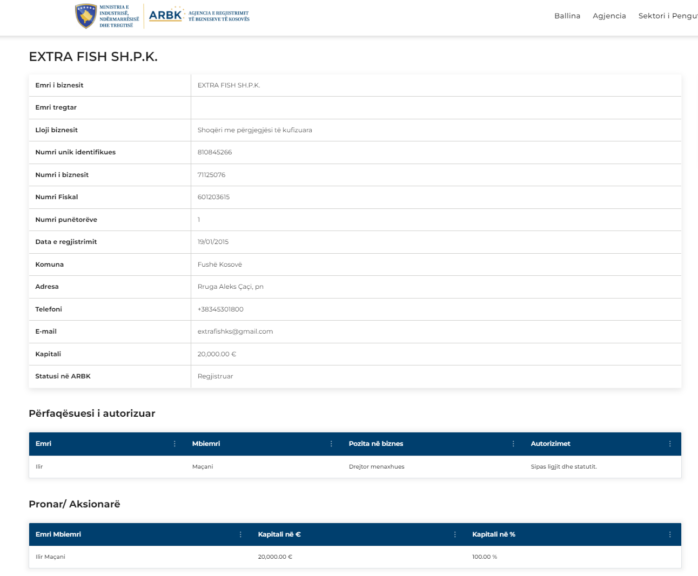Click capital value 20,000.00 € in details table

(217, 354)
